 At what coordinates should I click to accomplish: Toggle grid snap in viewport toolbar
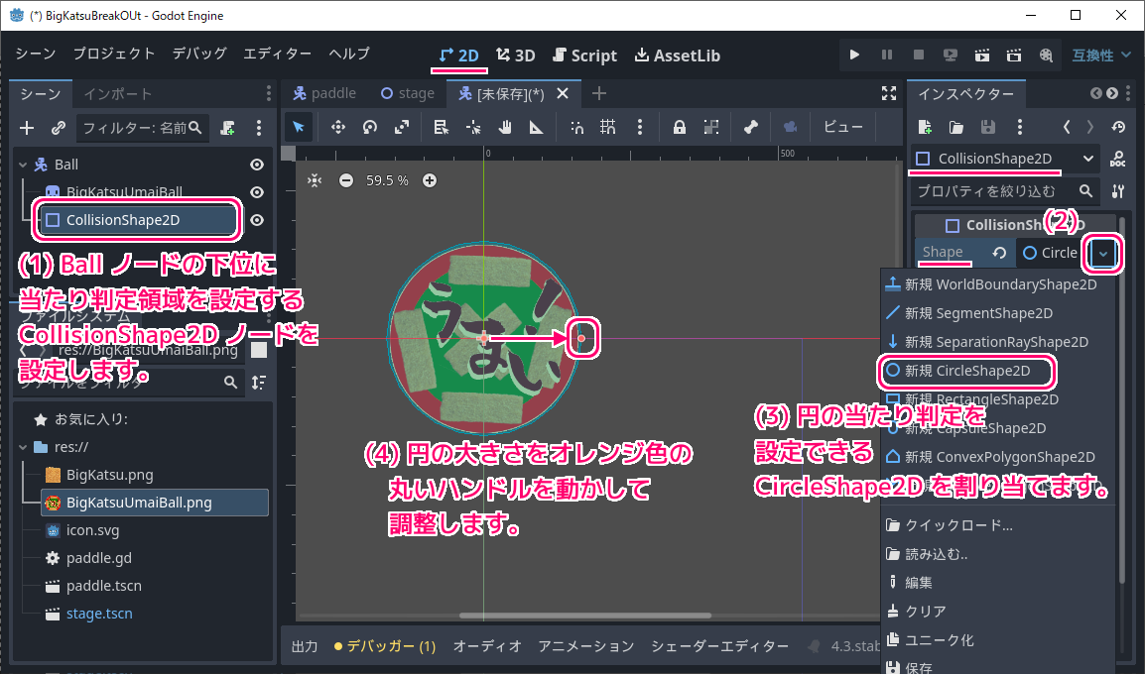coord(607,127)
